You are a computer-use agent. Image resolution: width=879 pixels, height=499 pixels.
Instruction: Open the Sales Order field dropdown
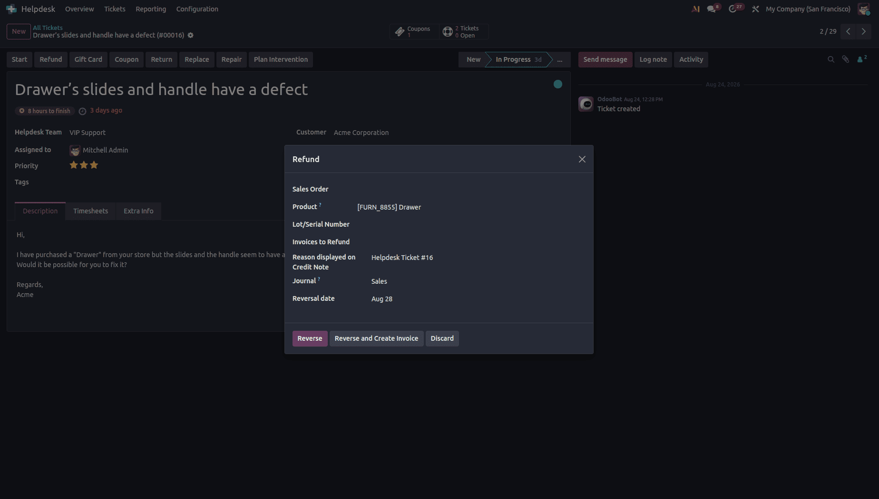[x=471, y=189]
